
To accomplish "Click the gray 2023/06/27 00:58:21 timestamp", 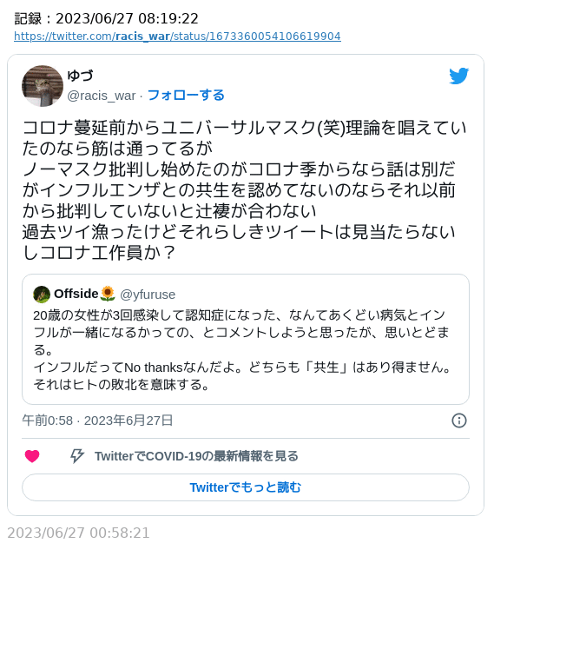I will click(78, 533).
